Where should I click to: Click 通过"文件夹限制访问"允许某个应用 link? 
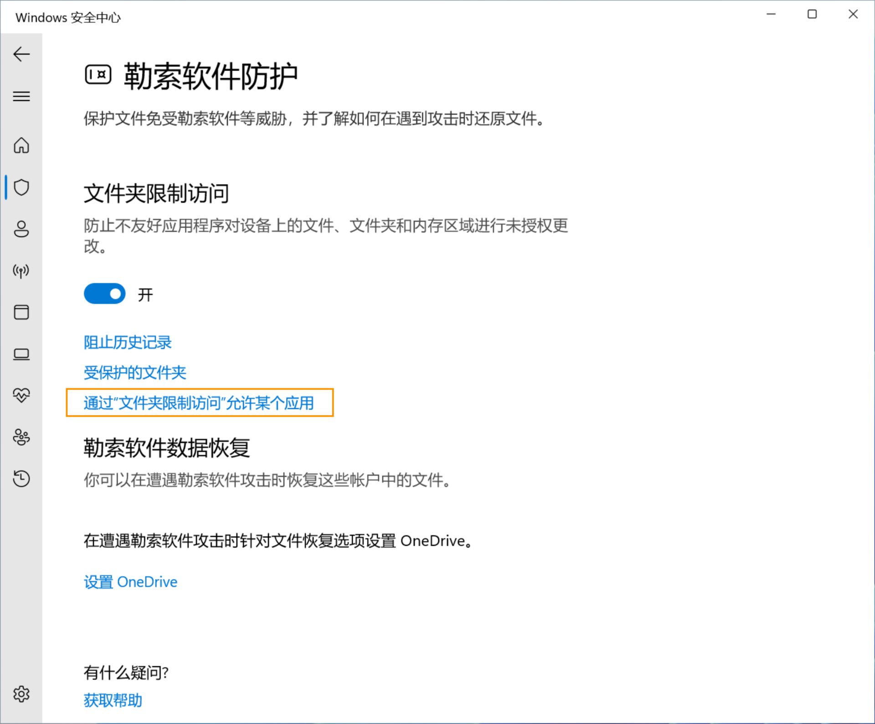click(199, 403)
